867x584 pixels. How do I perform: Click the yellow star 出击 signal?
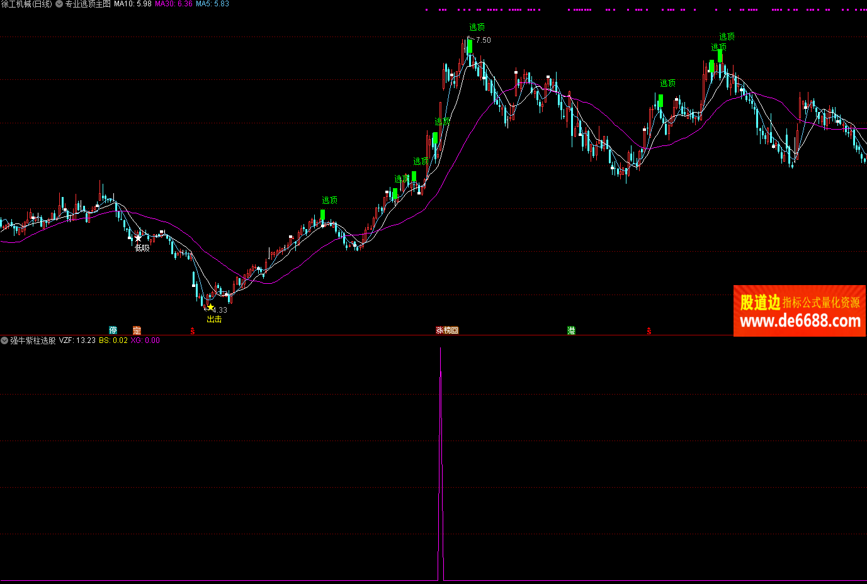pos(210,308)
